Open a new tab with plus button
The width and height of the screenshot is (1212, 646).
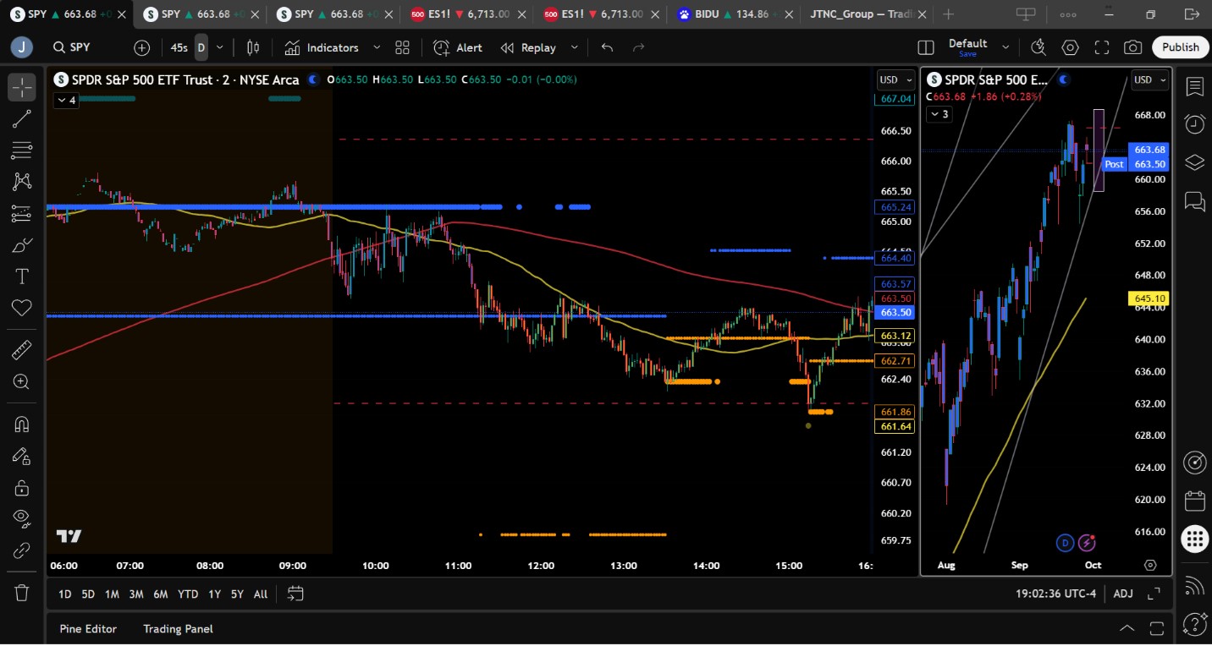pyautogui.click(x=948, y=14)
